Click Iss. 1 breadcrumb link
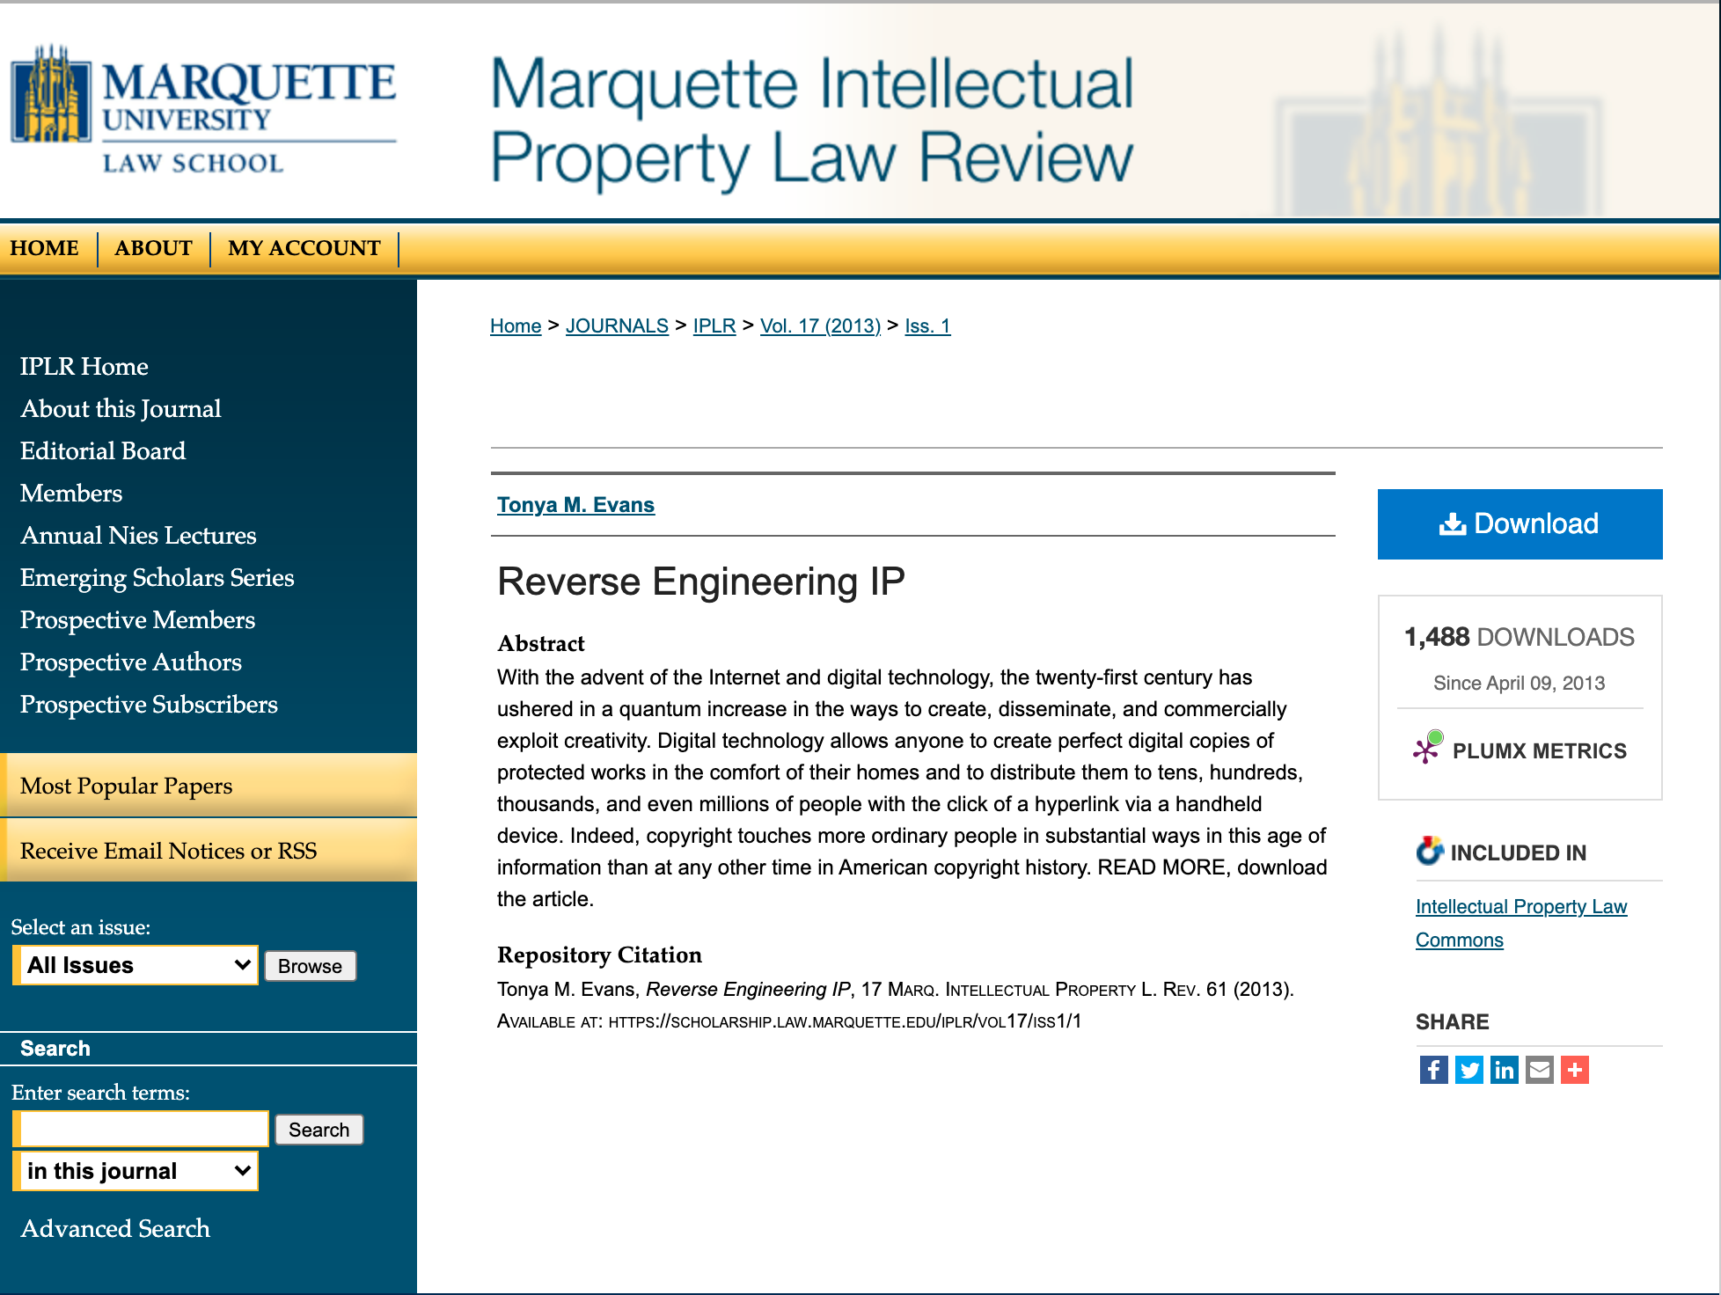The width and height of the screenshot is (1721, 1295). 927,326
